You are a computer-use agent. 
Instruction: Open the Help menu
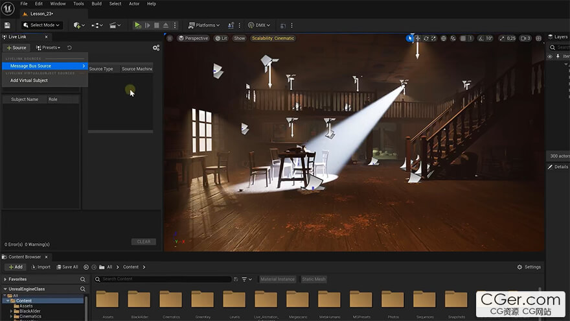click(152, 4)
